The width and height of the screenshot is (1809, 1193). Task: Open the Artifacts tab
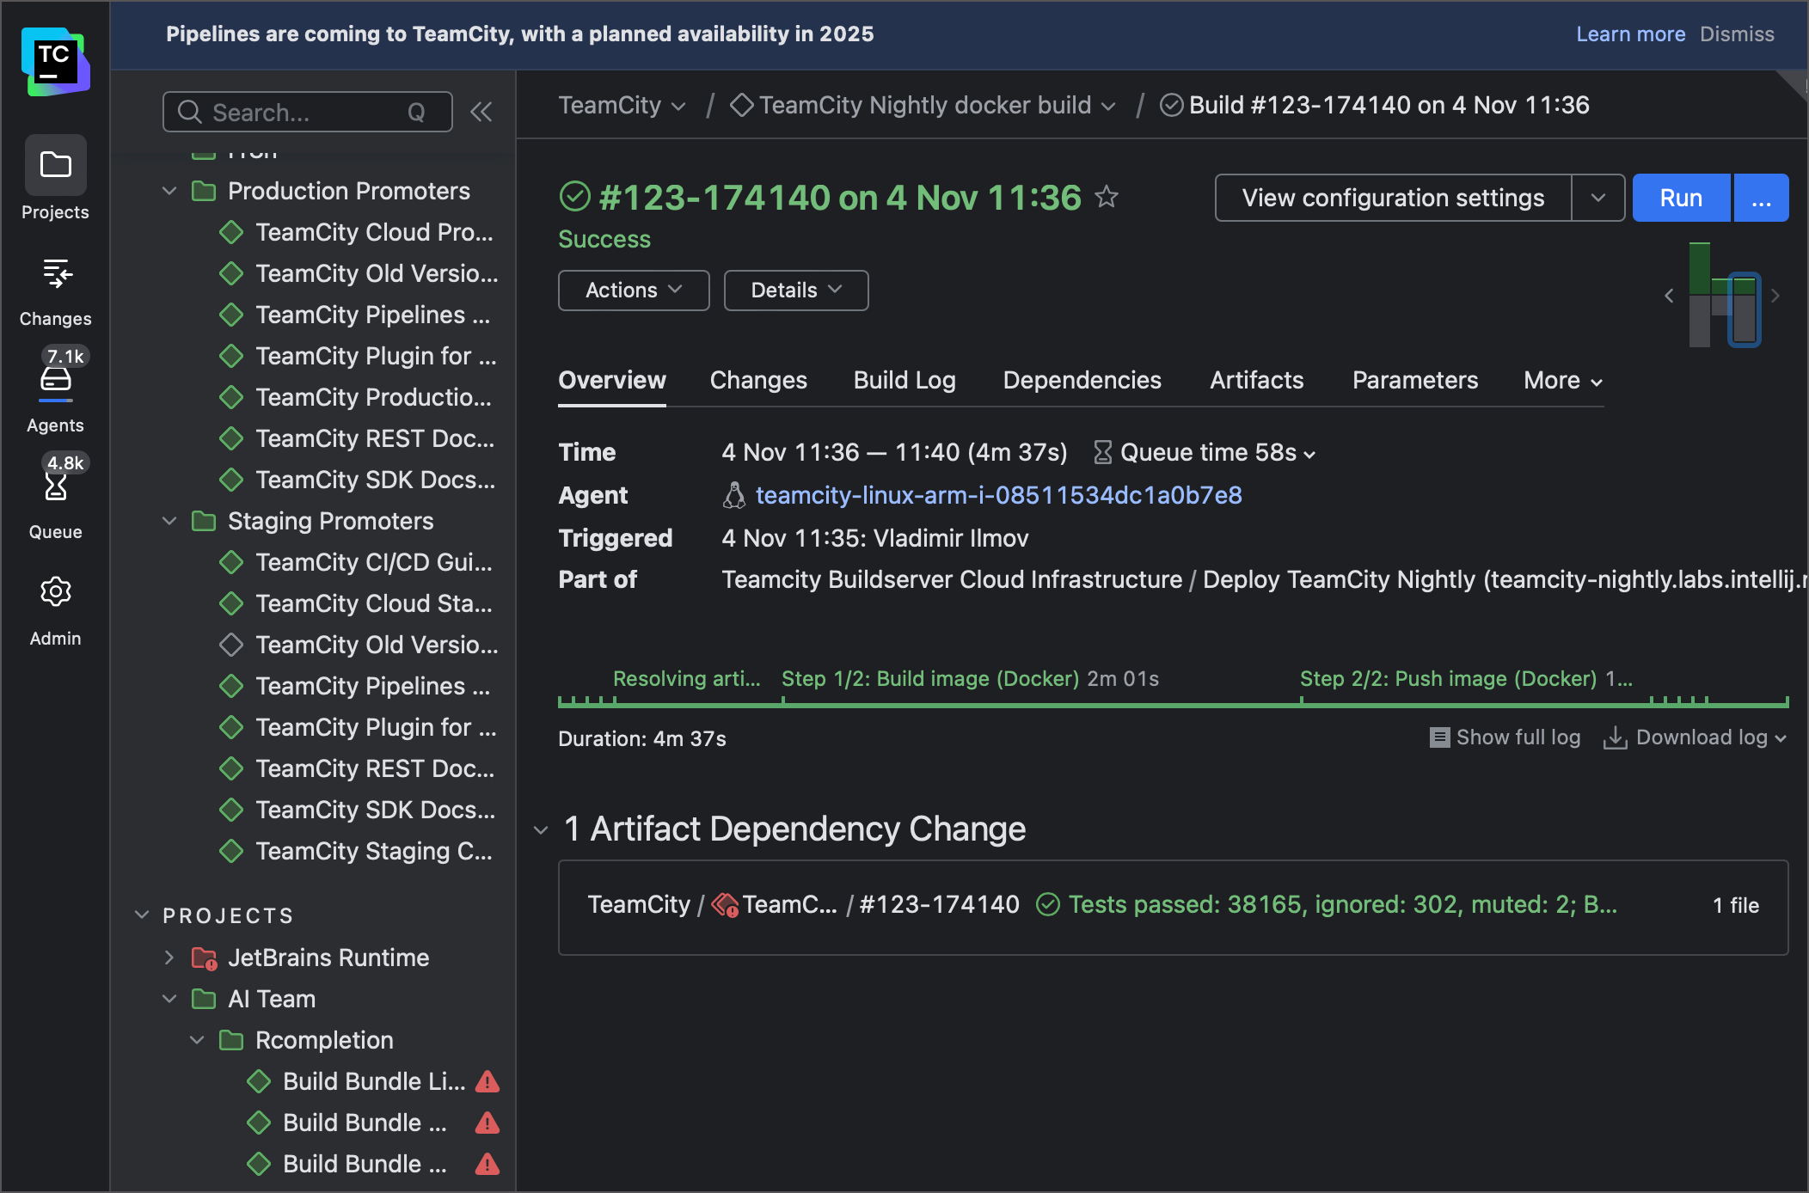tap(1256, 380)
